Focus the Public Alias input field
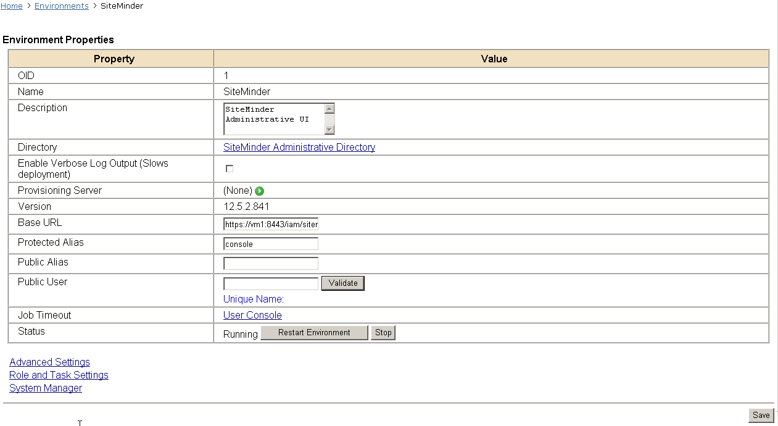Image resolution: width=778 pixels, height=426 pixels. (271, 264)
